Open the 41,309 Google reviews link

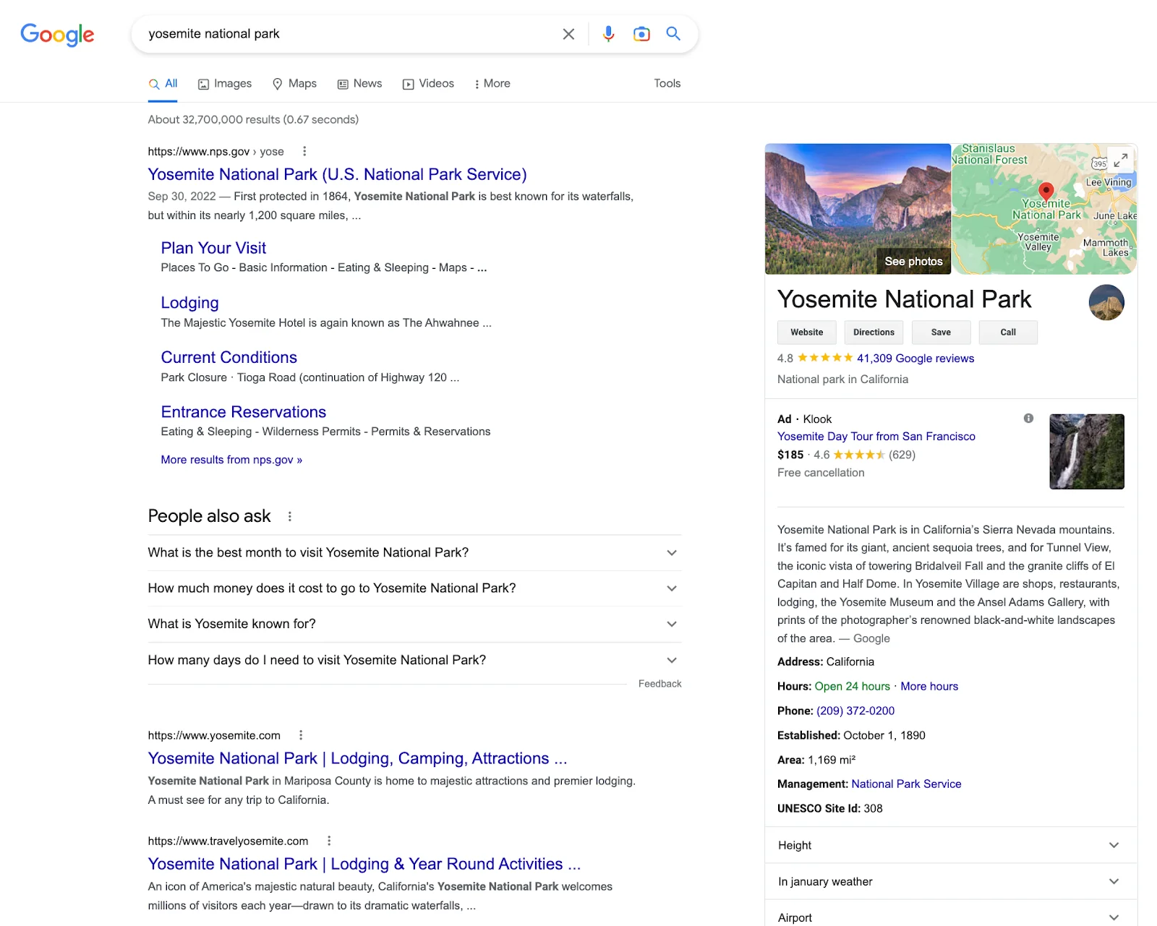(x=915, y=358)
